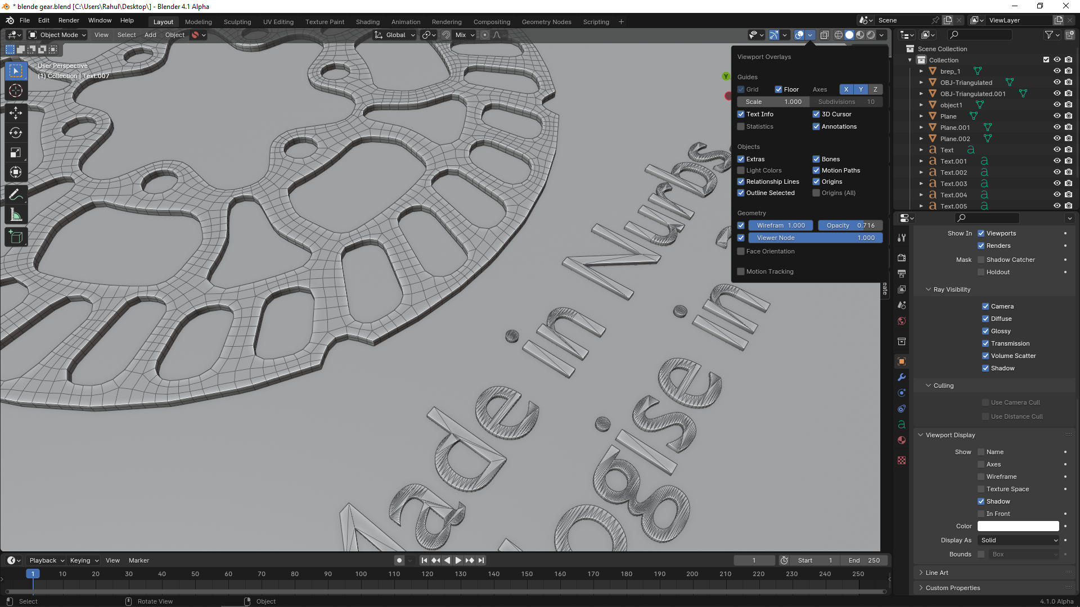1080x607 pixels.
Task: Open the Render menu
Action: click(69, 20)
